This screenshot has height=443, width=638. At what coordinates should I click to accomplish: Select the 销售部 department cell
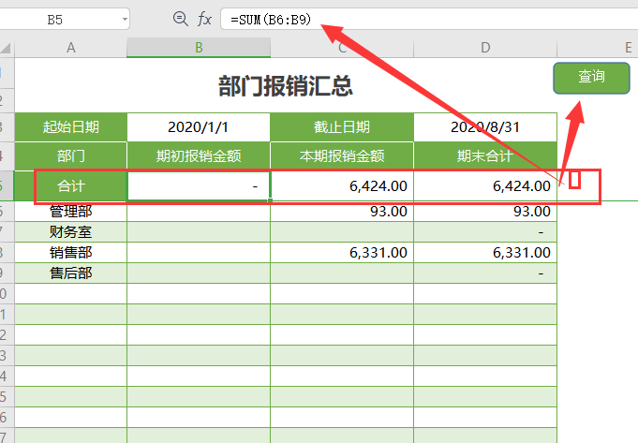(x=71, y=253)
